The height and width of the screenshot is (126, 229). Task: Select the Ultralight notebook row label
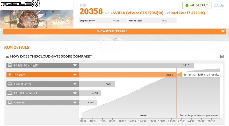point(26,93)
